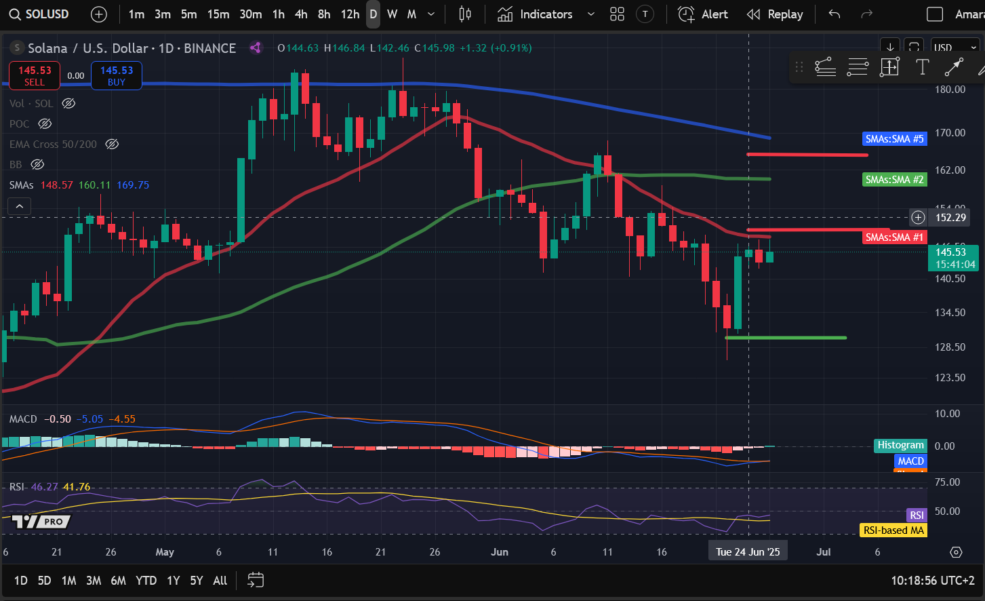Set date range to 3M
The height and width of the screenshot is (601, 985).
point(94,580)
